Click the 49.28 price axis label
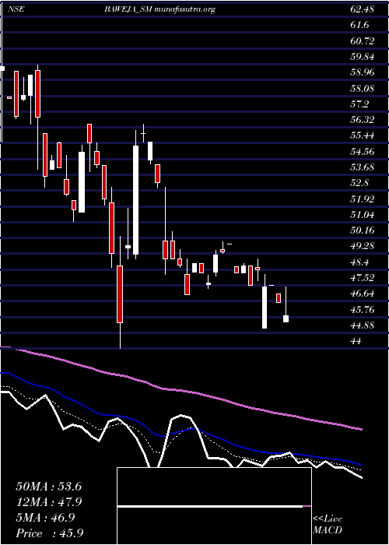This screenshot has width=389, height=545. (x=362, y=246)
